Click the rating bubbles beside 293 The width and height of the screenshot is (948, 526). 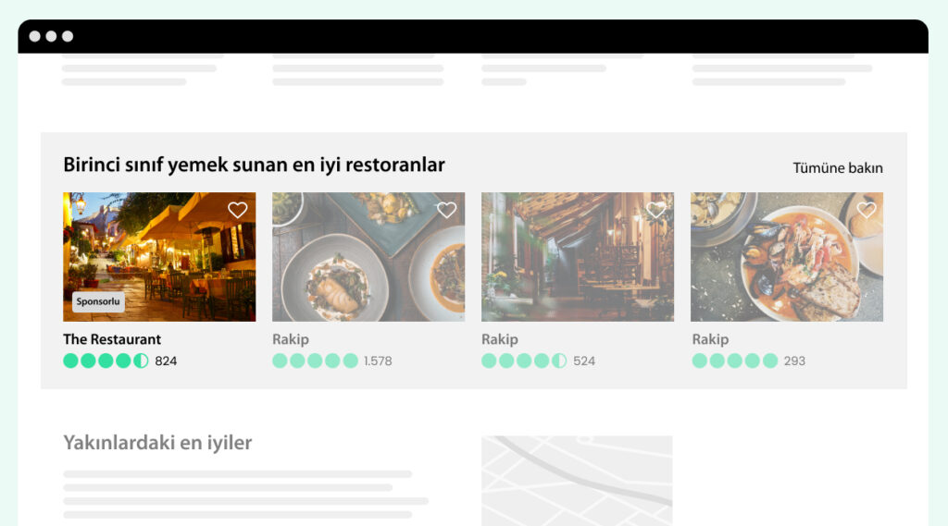click(734, 361)
